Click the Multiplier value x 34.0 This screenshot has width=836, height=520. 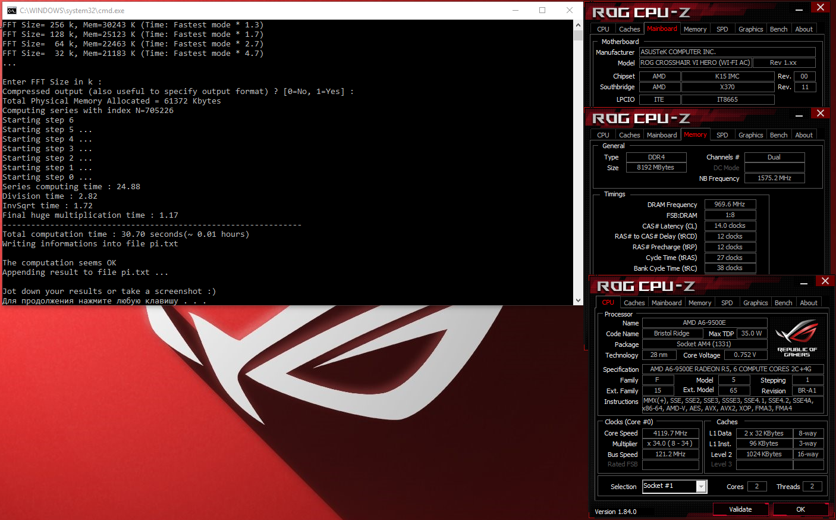click(670, 443)
